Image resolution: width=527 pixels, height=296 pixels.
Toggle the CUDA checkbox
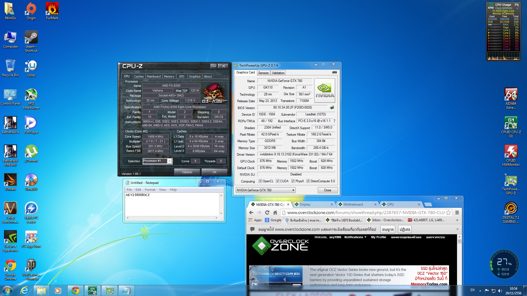(277, 181)
